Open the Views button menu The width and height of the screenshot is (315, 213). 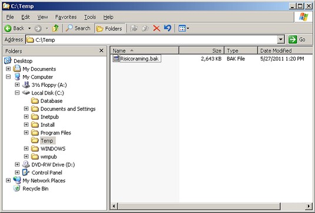(x=184, y=28)
